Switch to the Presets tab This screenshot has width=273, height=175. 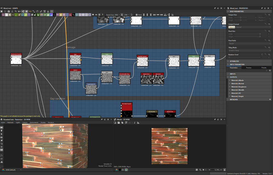(264, 67)
